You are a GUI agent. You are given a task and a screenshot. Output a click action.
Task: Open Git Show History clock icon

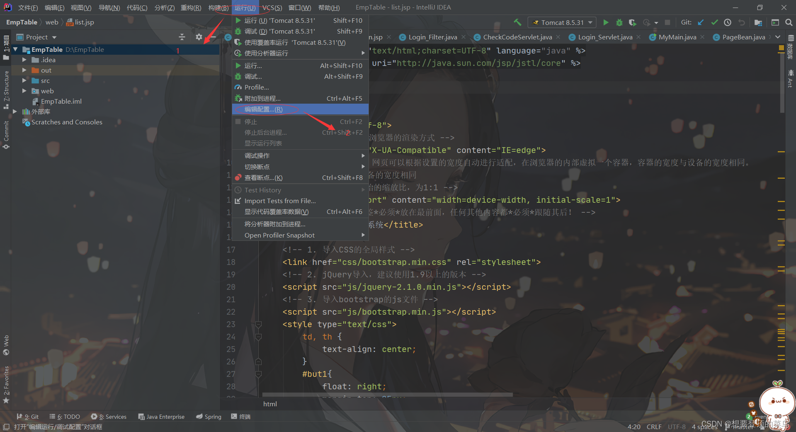click(x=728, y=22)
